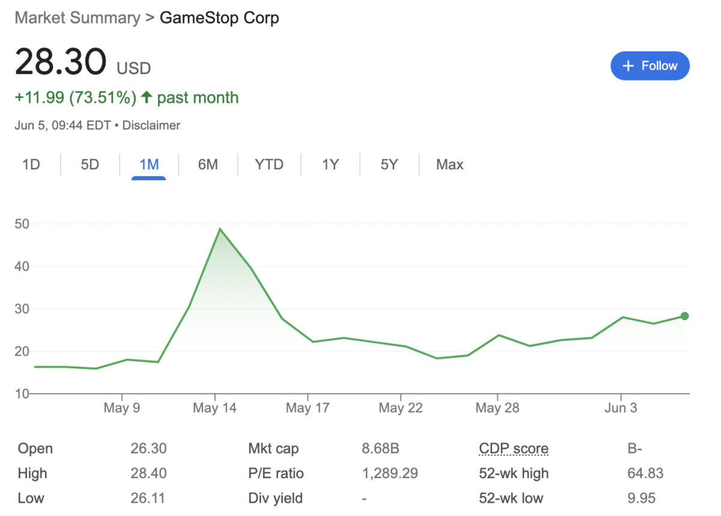Switch chart to 6M range
This screenshot has width=721, height=516.
coord(208,165)
